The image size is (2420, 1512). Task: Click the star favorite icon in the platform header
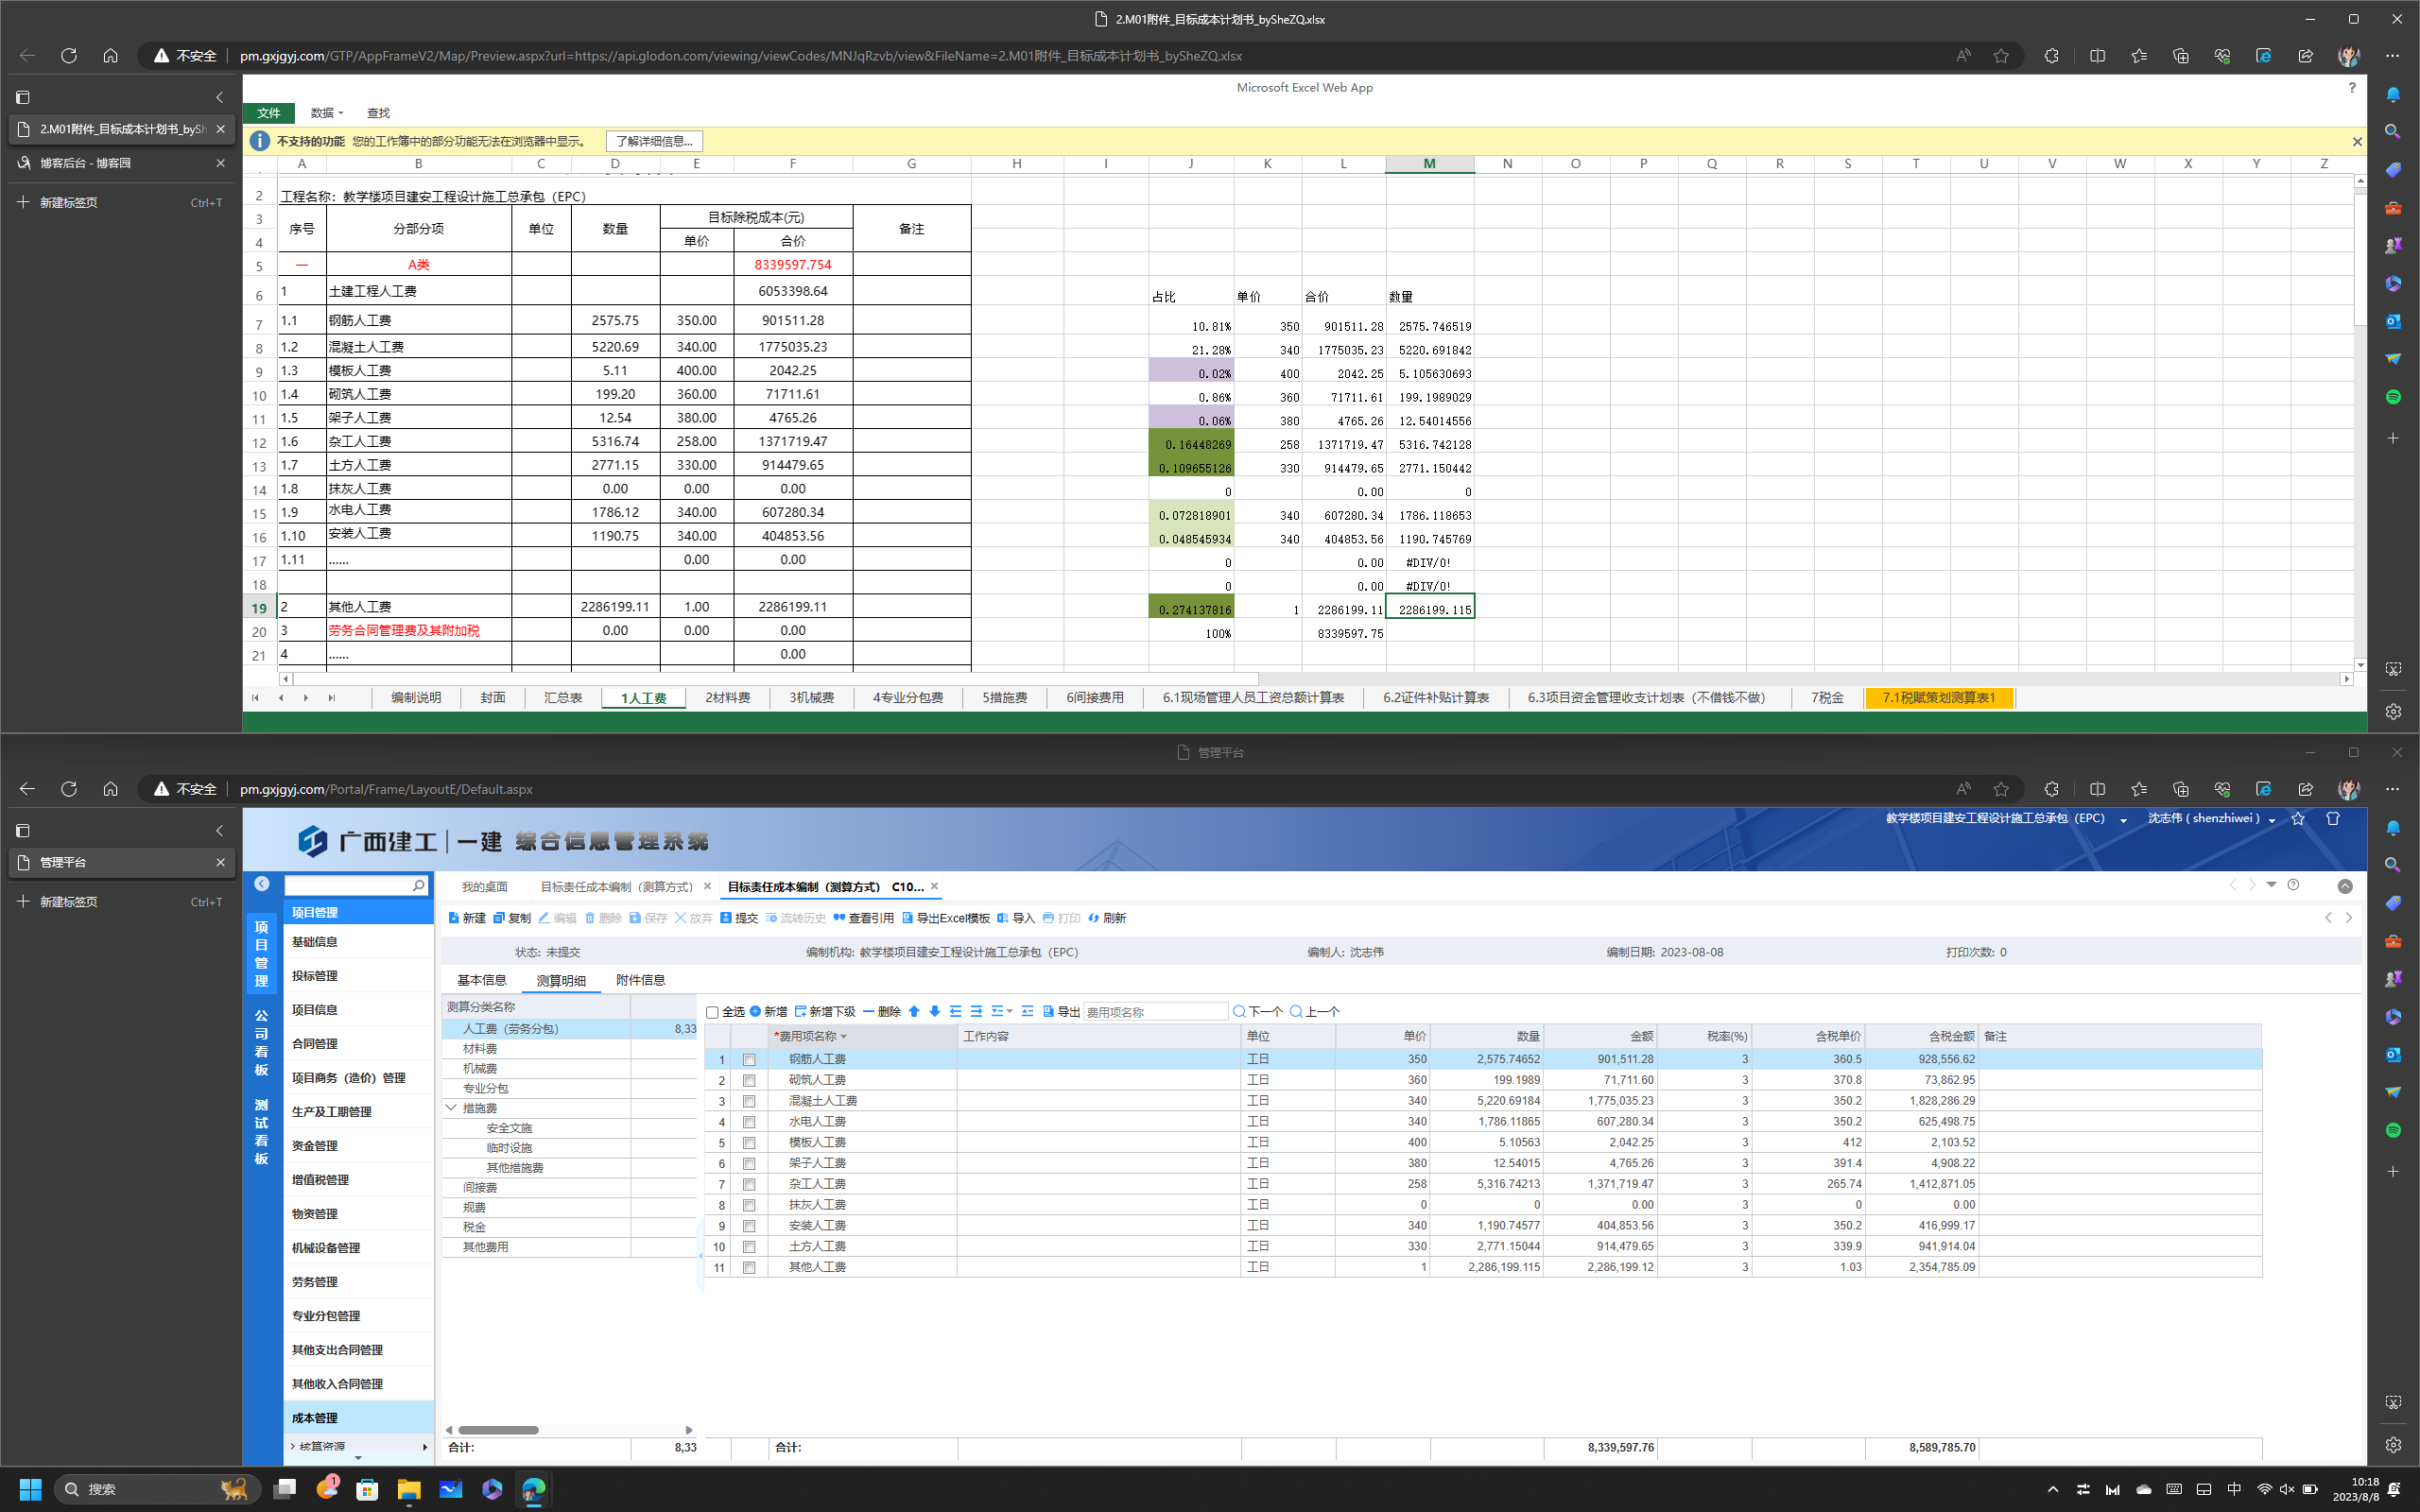click(x=2298, y=818)
